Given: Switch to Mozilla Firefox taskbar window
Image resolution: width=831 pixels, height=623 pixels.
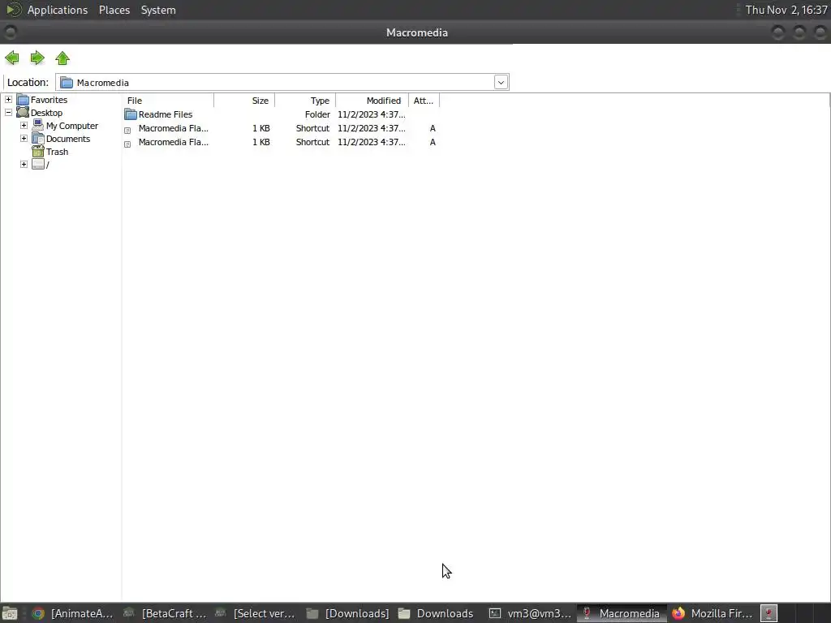Looking at the screenshot, I should pyautogui.click(x=713, y=613).
